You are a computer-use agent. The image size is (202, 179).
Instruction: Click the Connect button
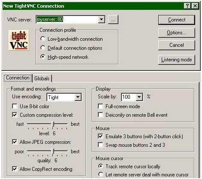coord(177,20)
